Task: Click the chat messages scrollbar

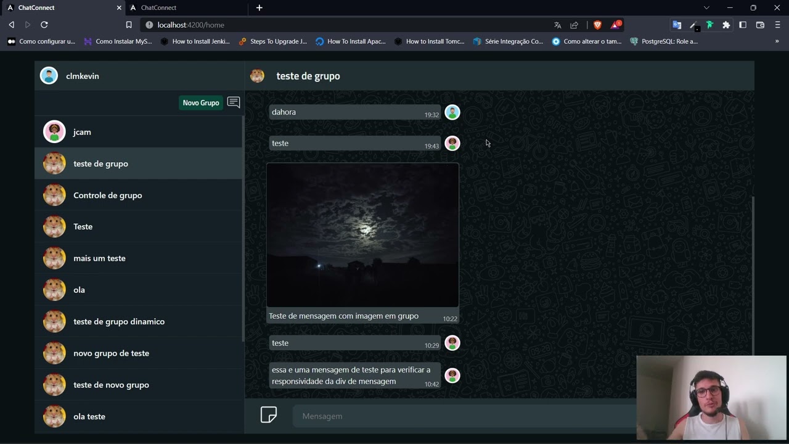Action: click(x=753, y=276)
